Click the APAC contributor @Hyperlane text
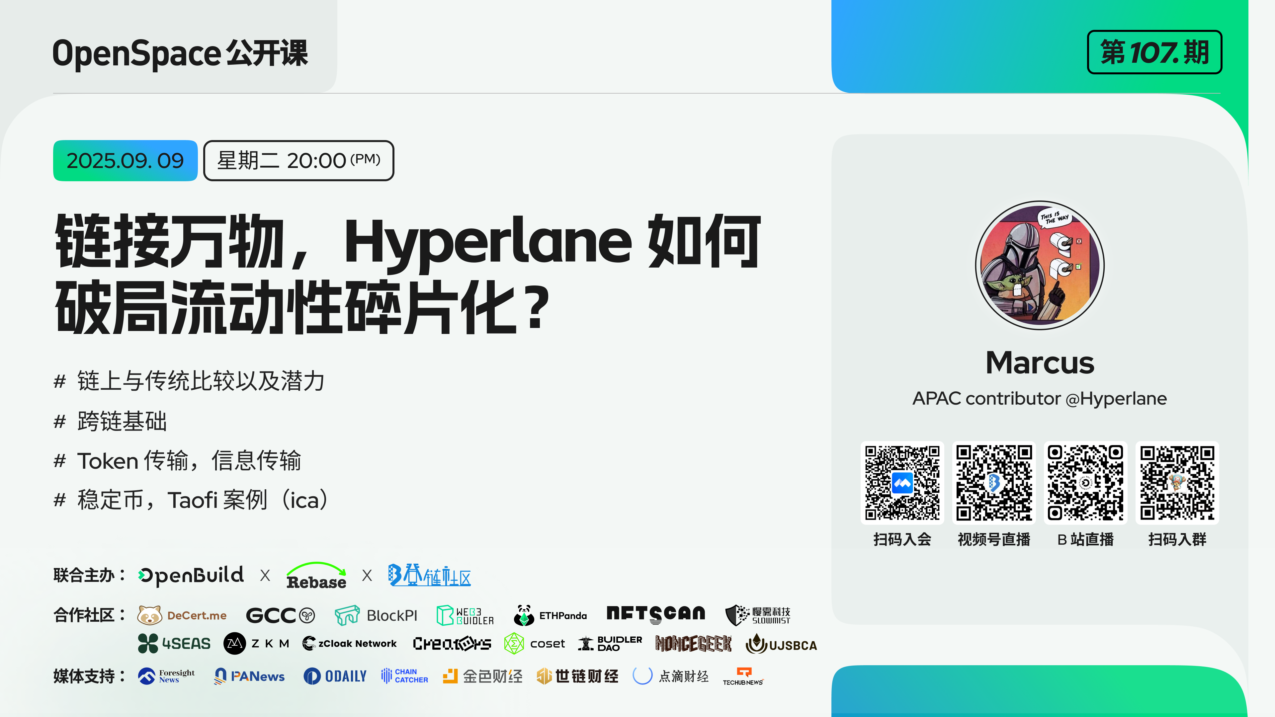1275x717 pixels. pos(1039,398)
